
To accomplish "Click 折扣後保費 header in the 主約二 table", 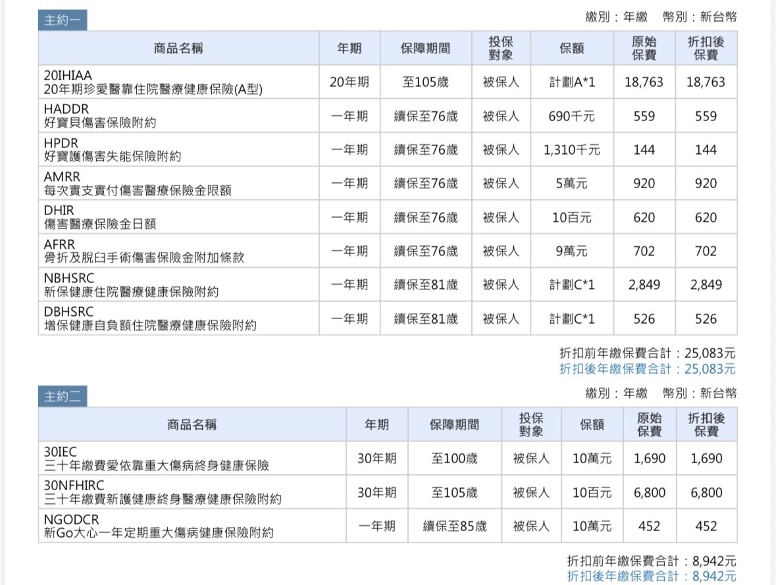I will point(706,424).
